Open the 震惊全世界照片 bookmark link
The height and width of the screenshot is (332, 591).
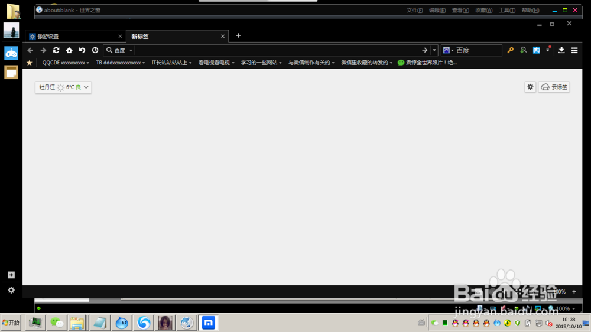[x=427, y=63]
